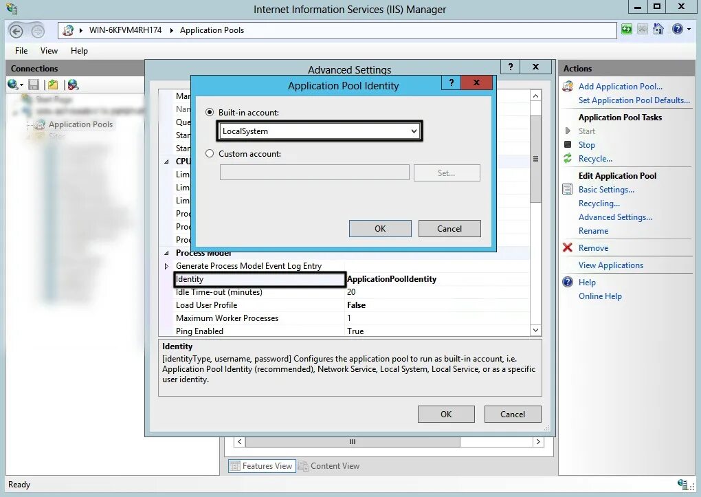Click the Delete connection icon
This screenshot has height=497, width=701.
(73, 85)
